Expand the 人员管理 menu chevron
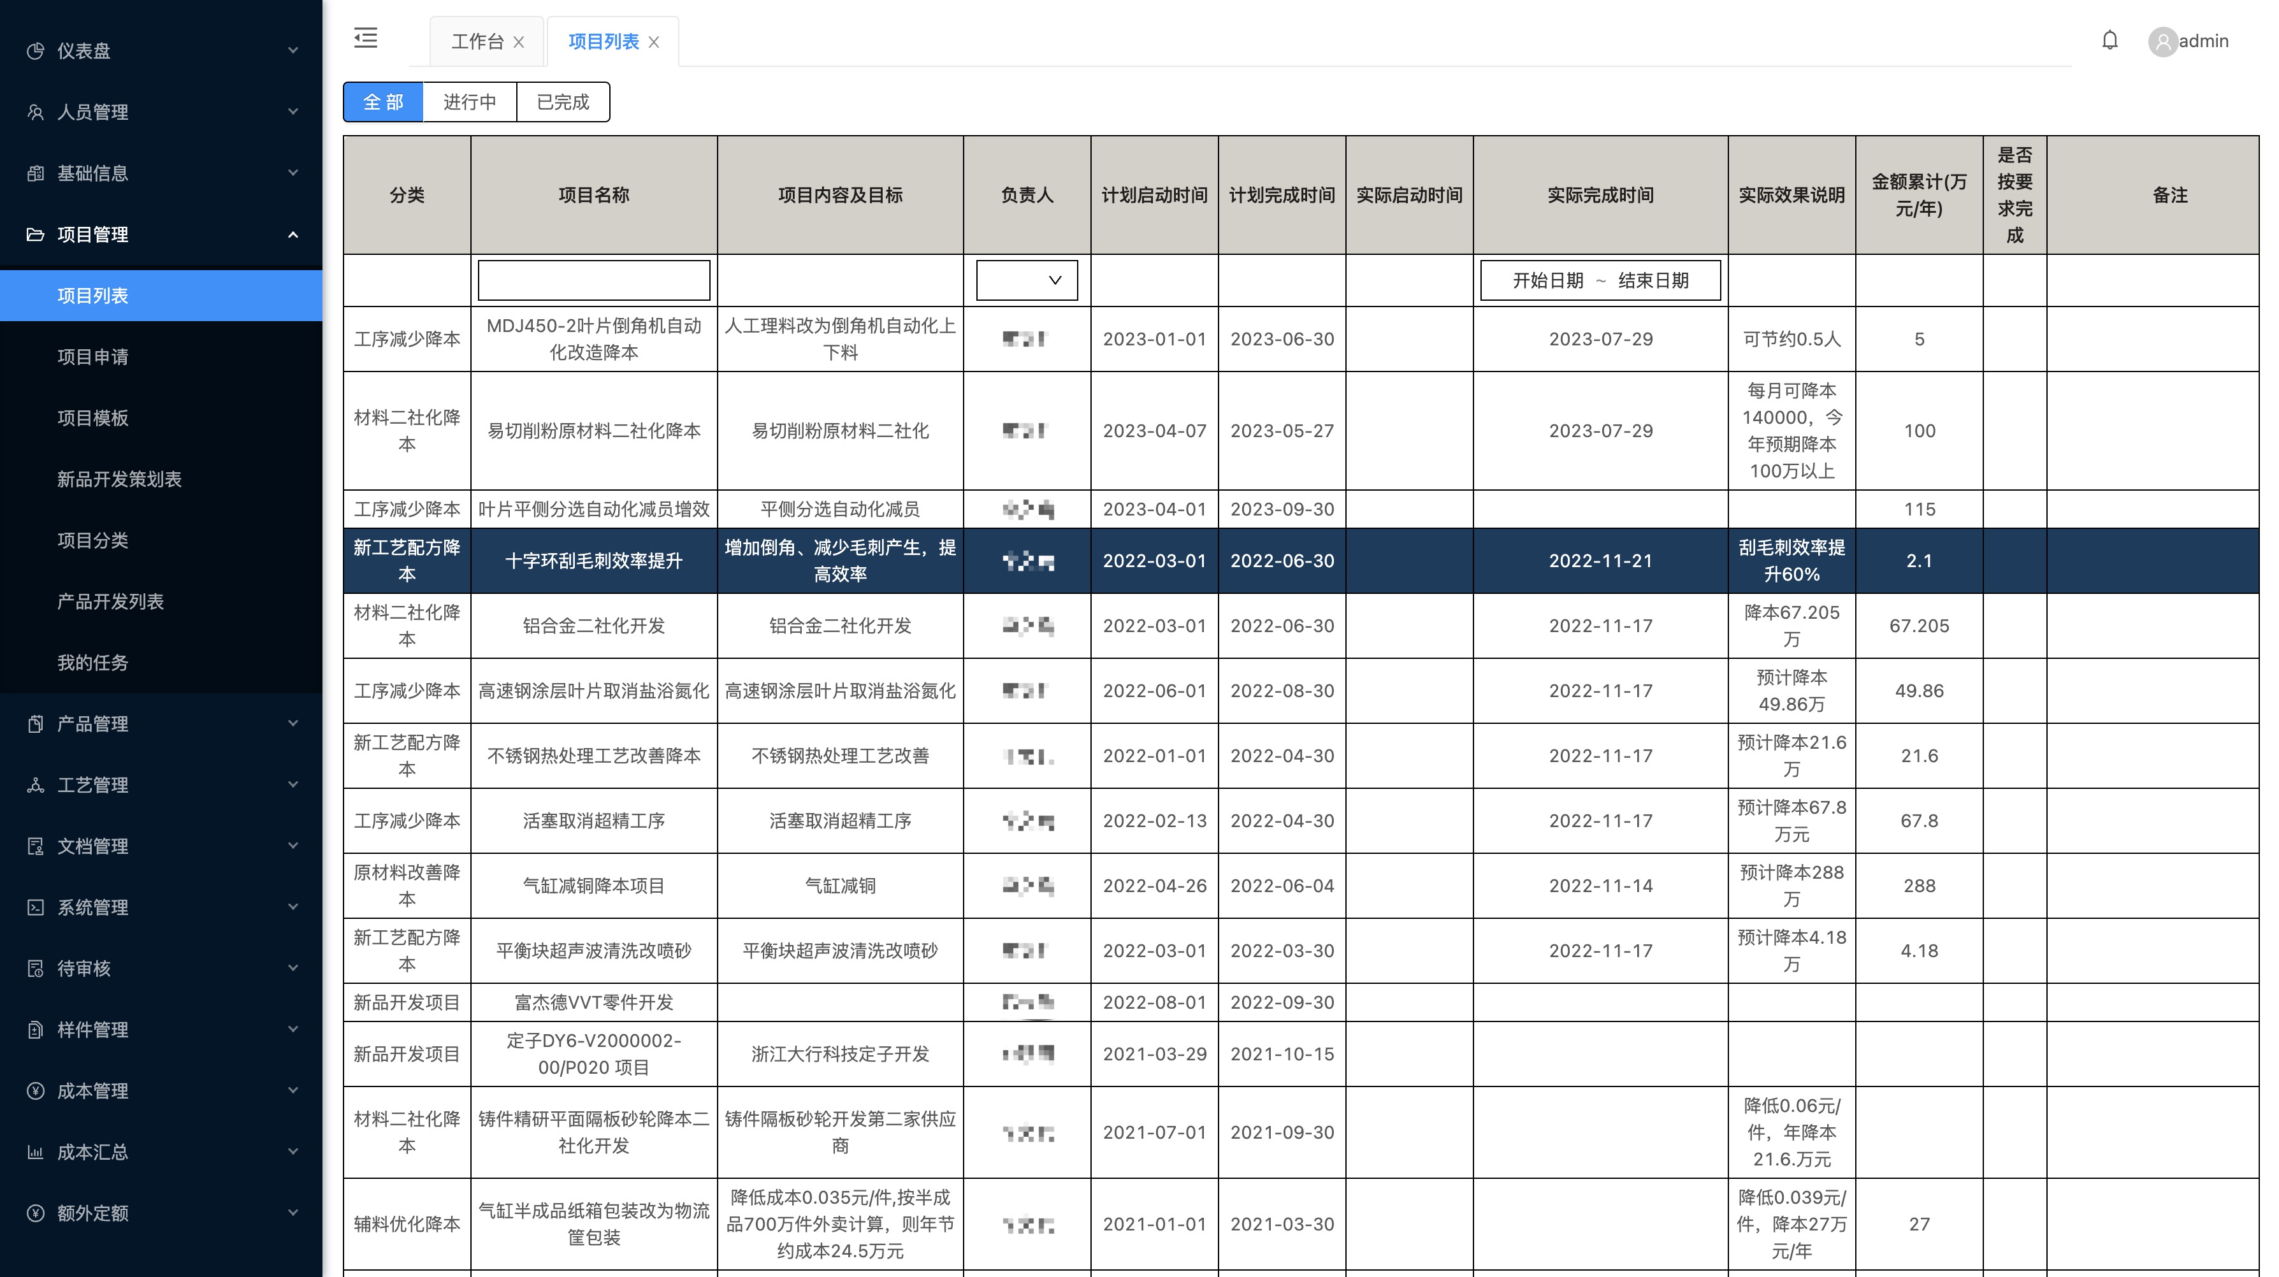The height and width of the screenshot is (1277, 2279). click(x=293, y=112)
